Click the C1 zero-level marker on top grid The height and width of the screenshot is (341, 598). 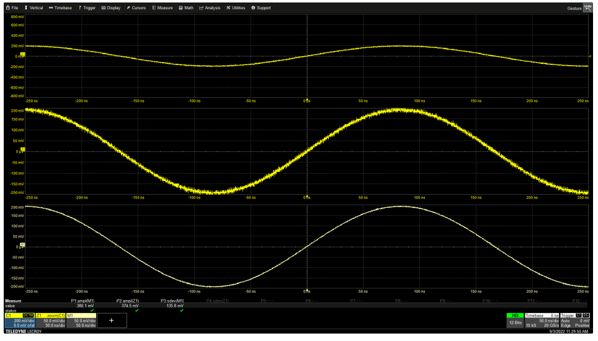point(23,55)
